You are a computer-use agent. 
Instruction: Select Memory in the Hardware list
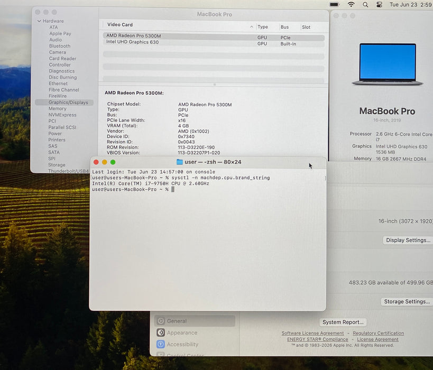(57, 108)
